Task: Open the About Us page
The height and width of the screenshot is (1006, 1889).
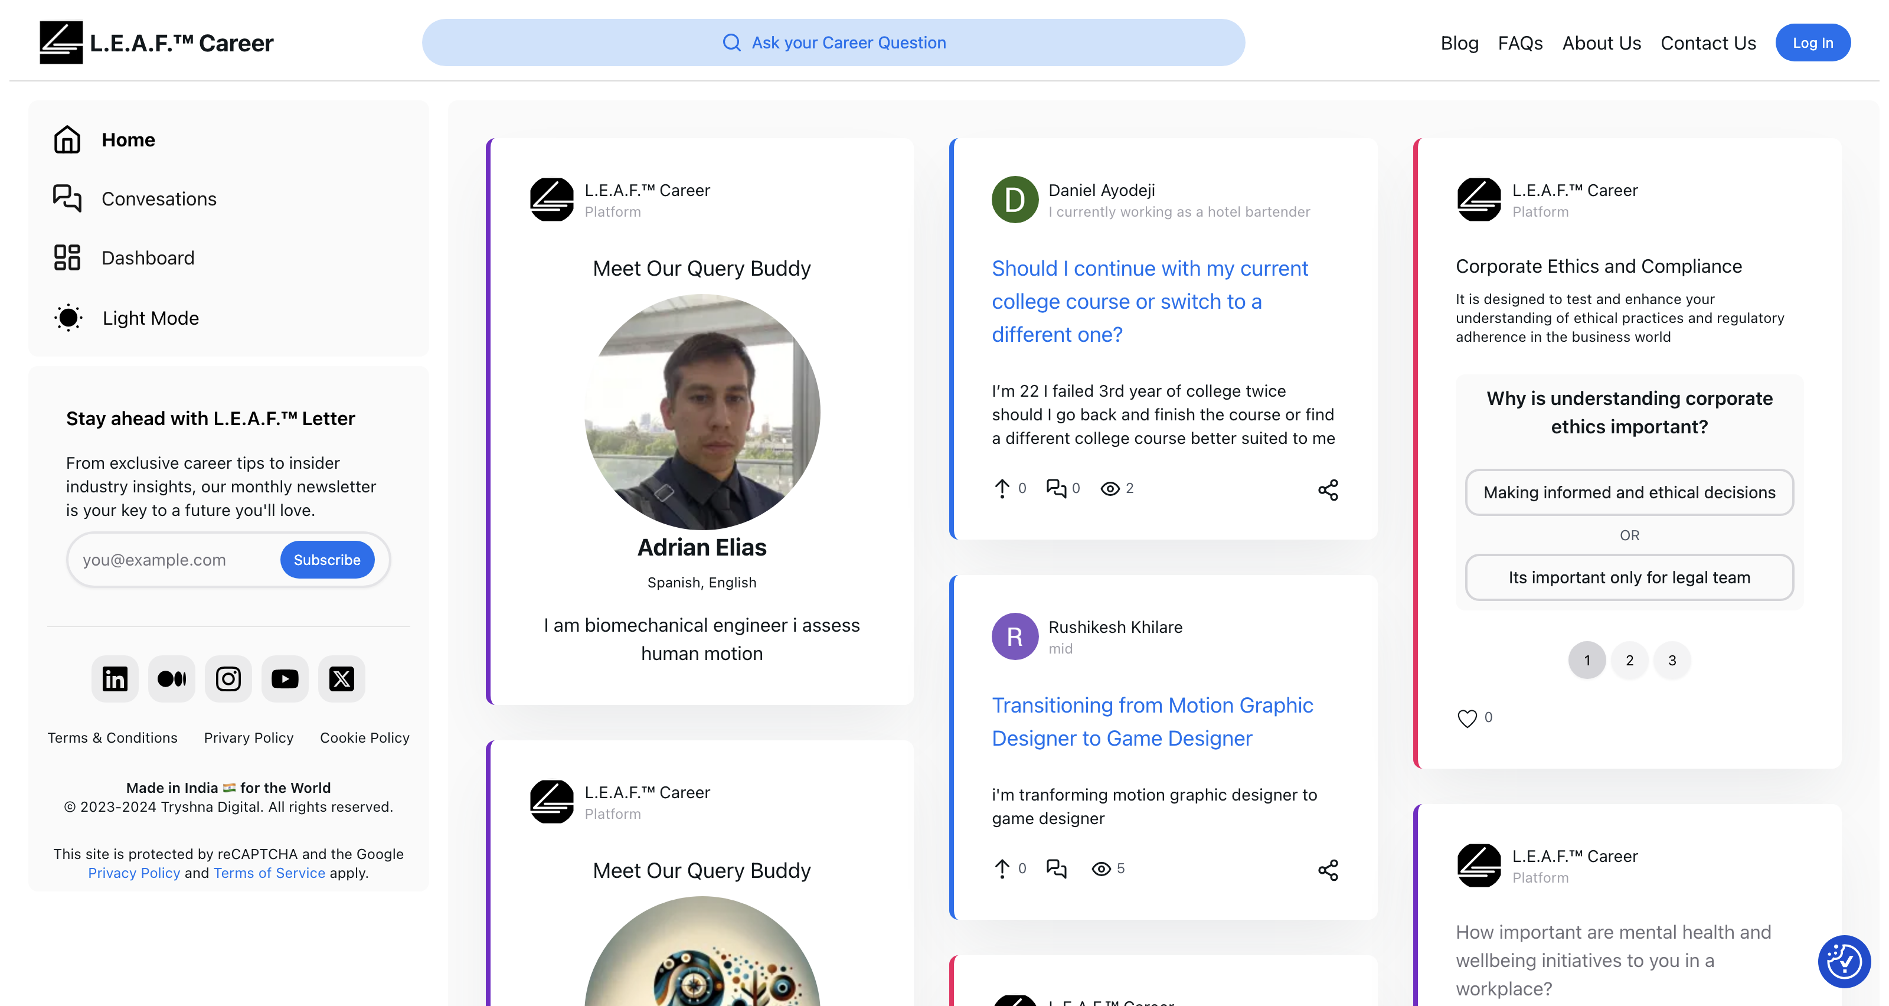Action: tap(1602, 43)
